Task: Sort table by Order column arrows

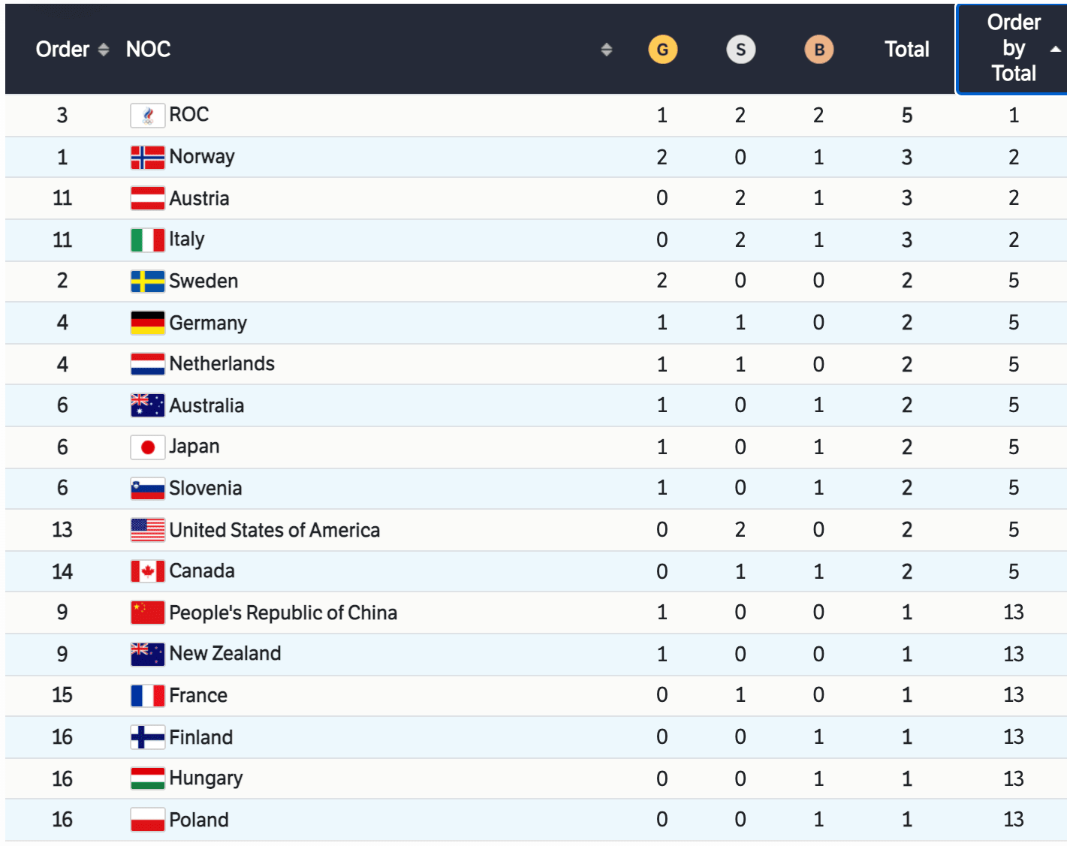Action: coord(104,50)
